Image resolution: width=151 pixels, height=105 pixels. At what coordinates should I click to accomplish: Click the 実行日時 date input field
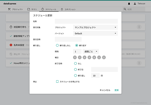point(68,39)
